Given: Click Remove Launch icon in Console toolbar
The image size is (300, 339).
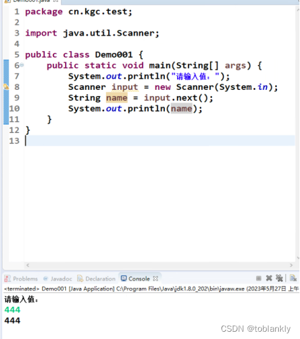Looking at the screenshot, I should pyautogui.click(x=269, y=278).
